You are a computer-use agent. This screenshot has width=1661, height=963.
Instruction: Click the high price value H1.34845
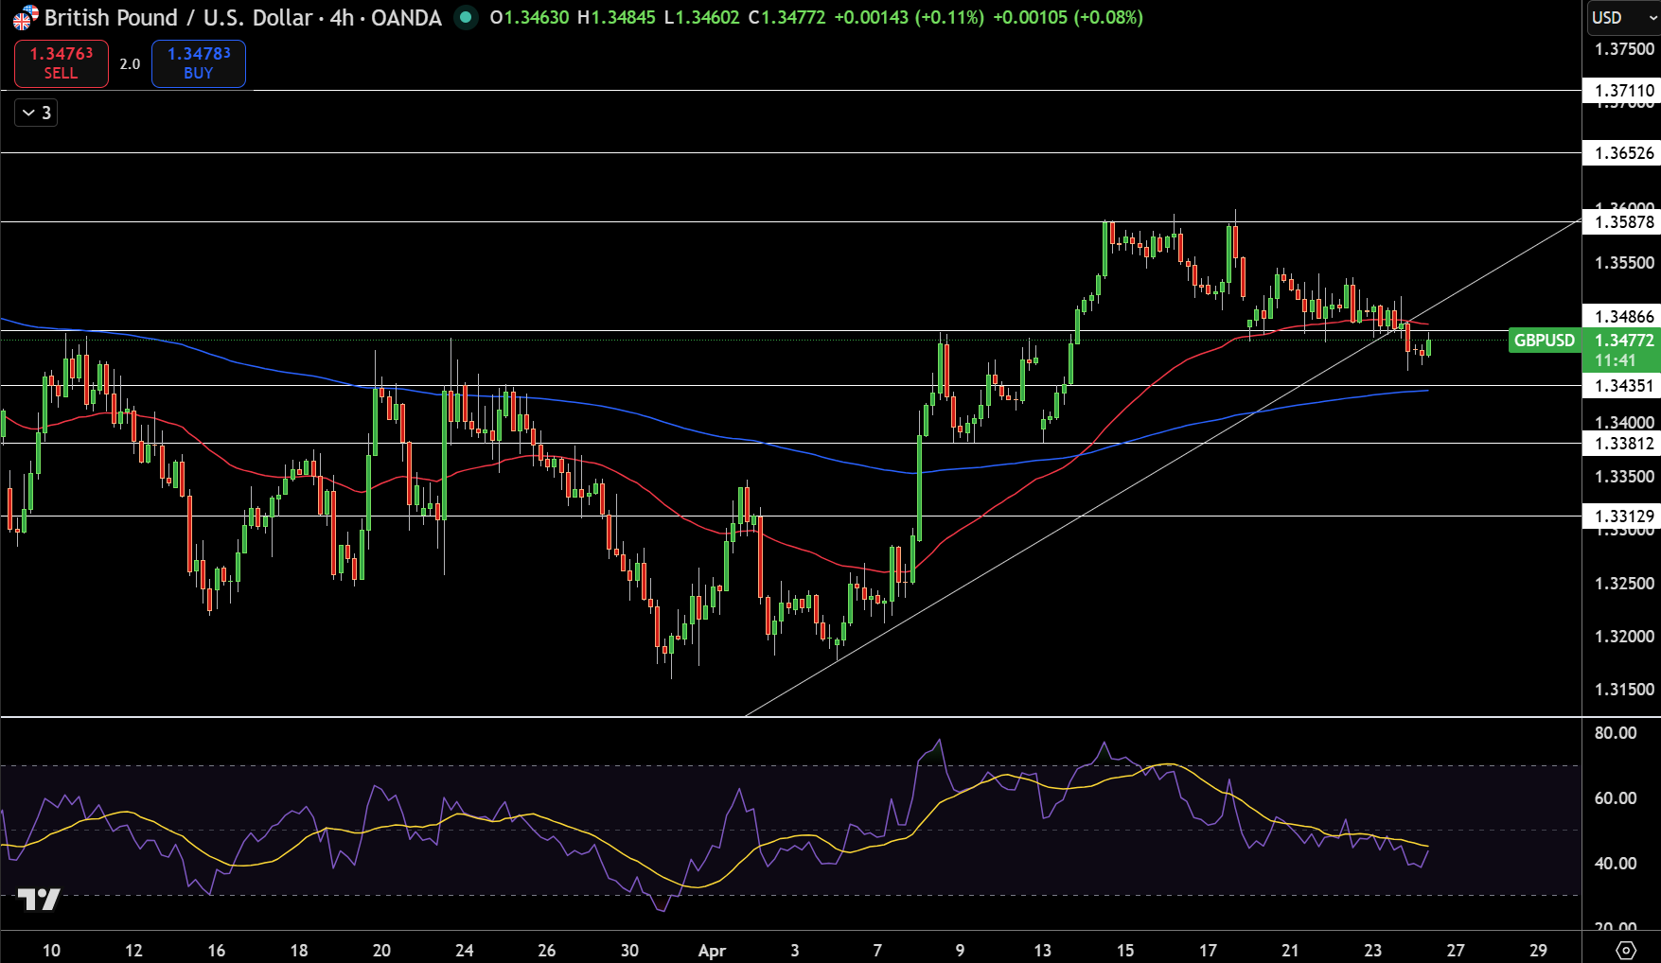pyautogui.click(x=616, y=17)
